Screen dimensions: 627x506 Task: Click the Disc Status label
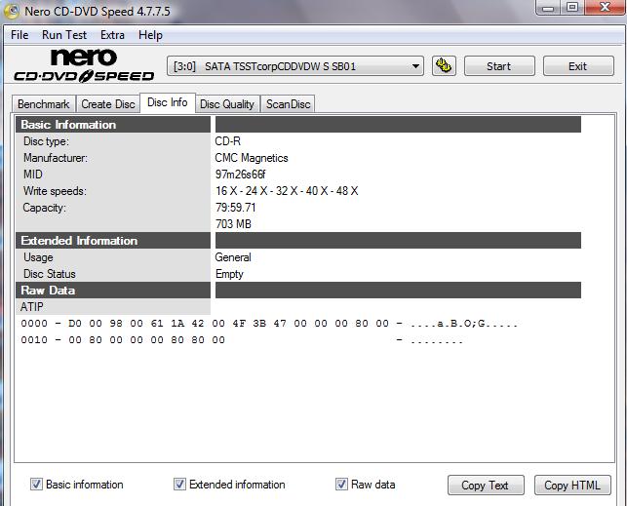49,274
